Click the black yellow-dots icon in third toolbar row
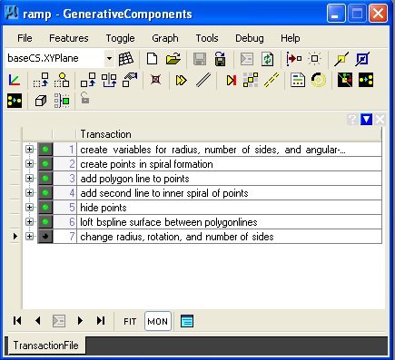395x360 pixels. point(15,101)
